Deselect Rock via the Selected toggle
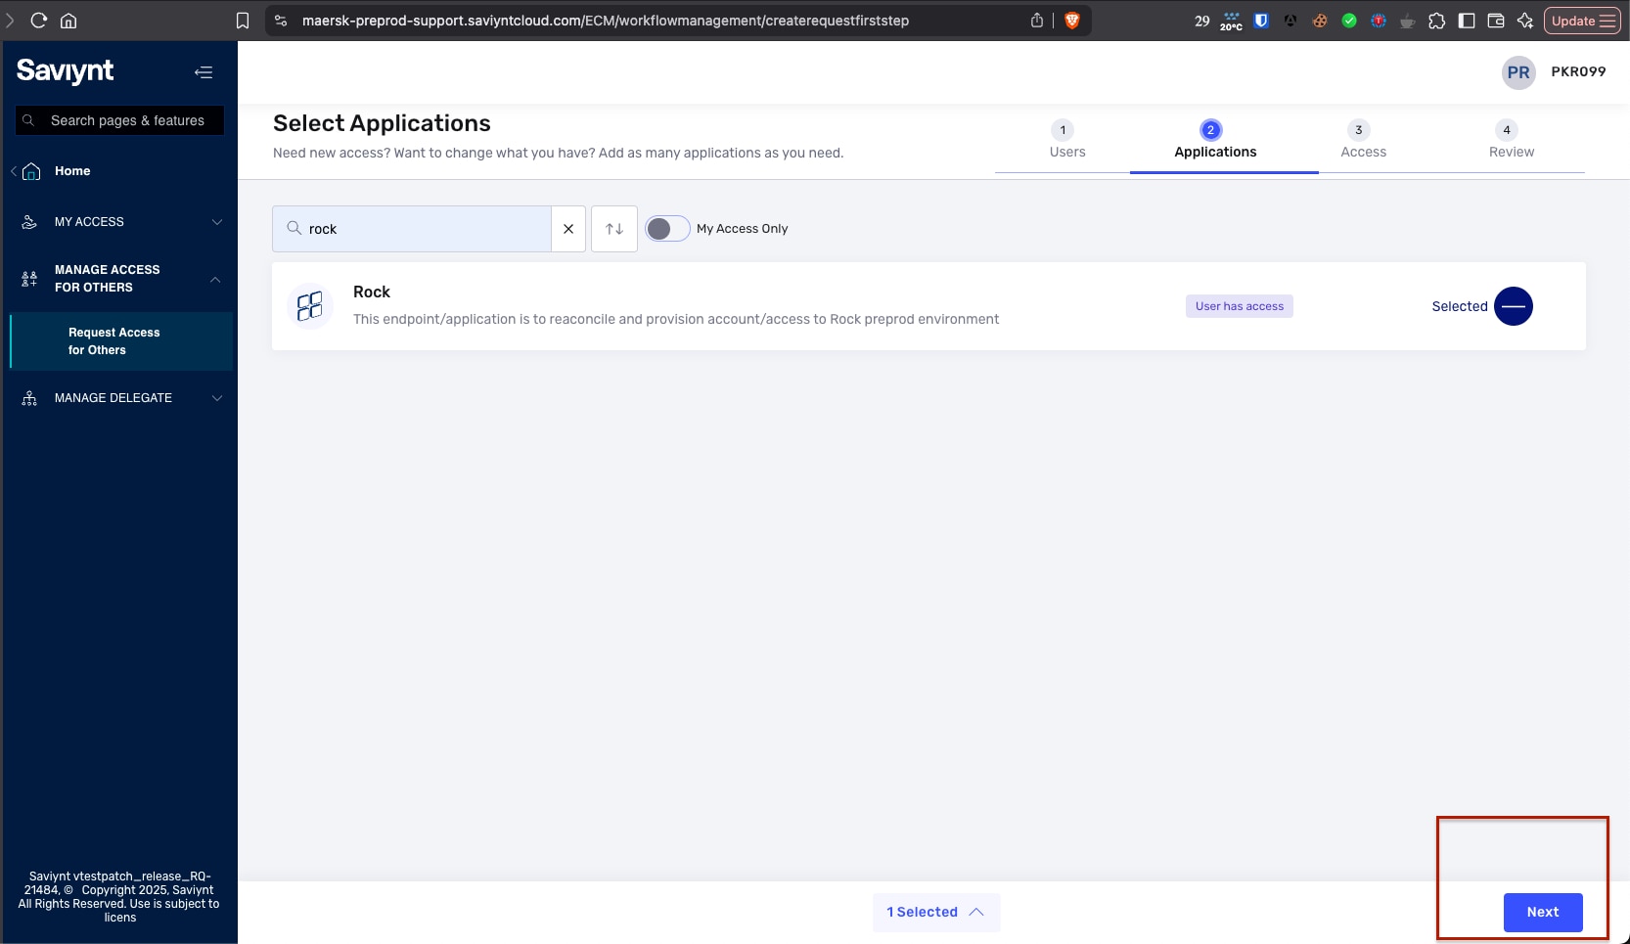This screenshot has width=1630, height=944. coord(1514,306)
